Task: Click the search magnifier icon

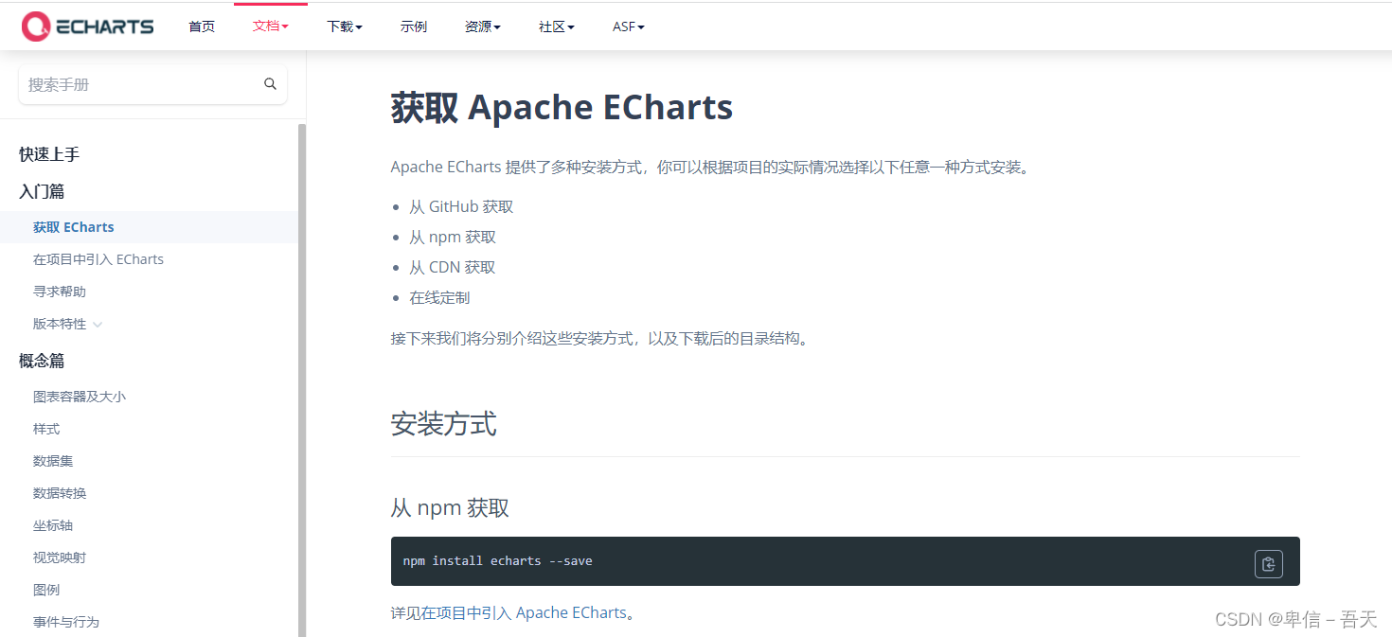Action: (270, 84)
